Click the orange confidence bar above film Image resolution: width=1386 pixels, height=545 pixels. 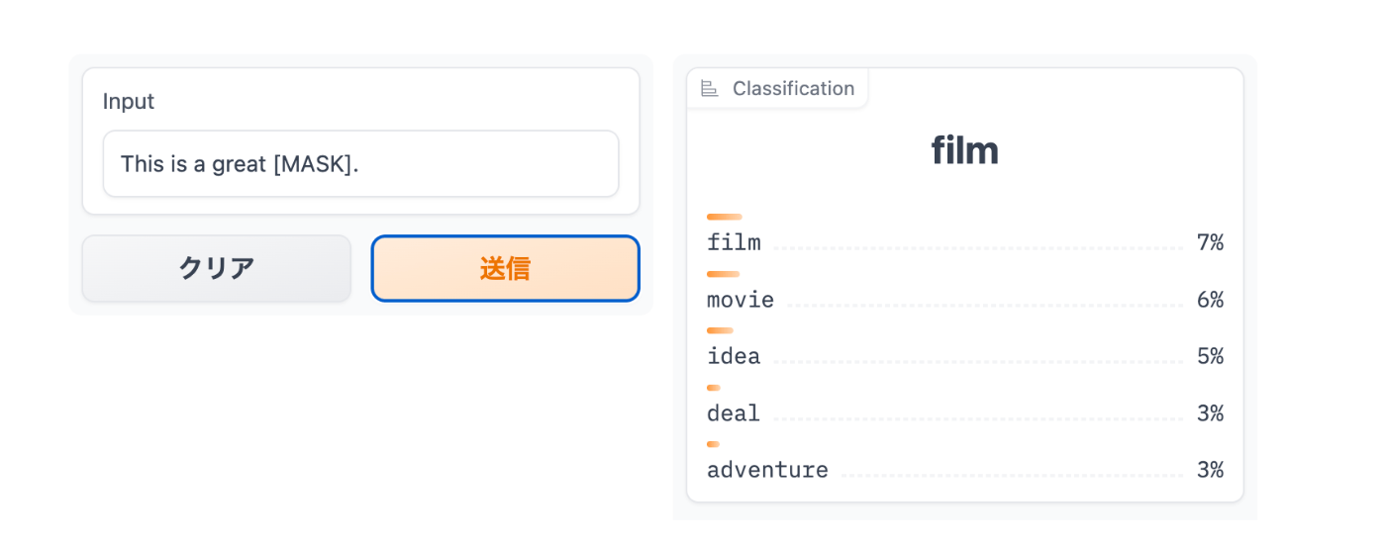(725, 217)
